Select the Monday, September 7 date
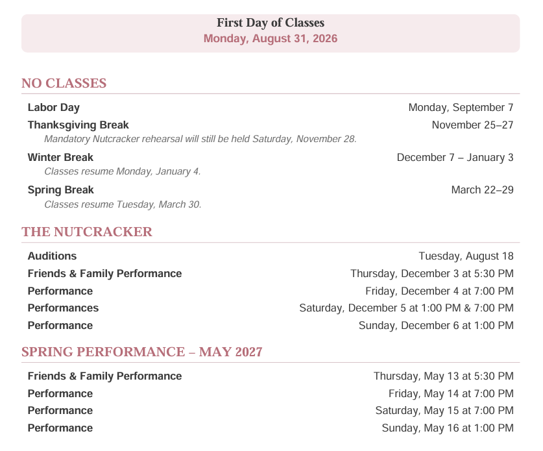543x451 pixels. pyautogui.click(x=461, y=107)
